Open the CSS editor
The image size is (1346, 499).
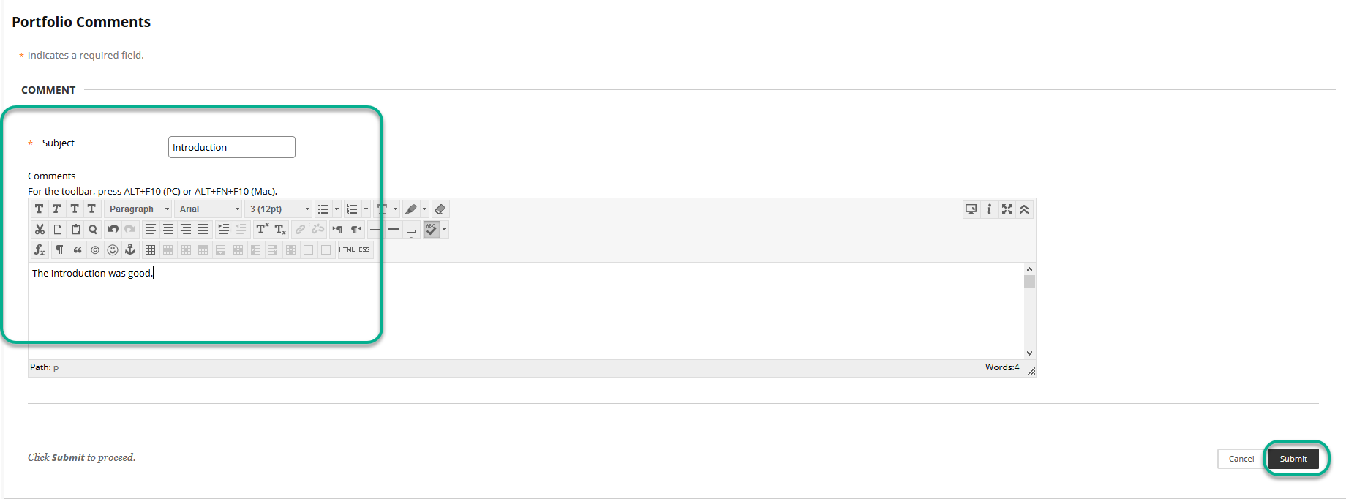364,250
